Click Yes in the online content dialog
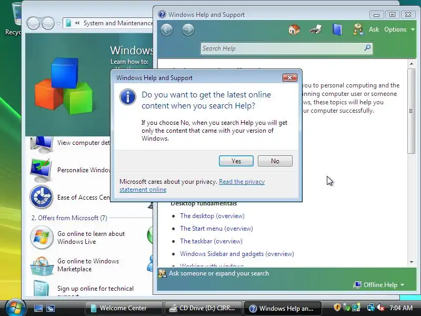The image size is (421, 316). [x=236, y=161]
